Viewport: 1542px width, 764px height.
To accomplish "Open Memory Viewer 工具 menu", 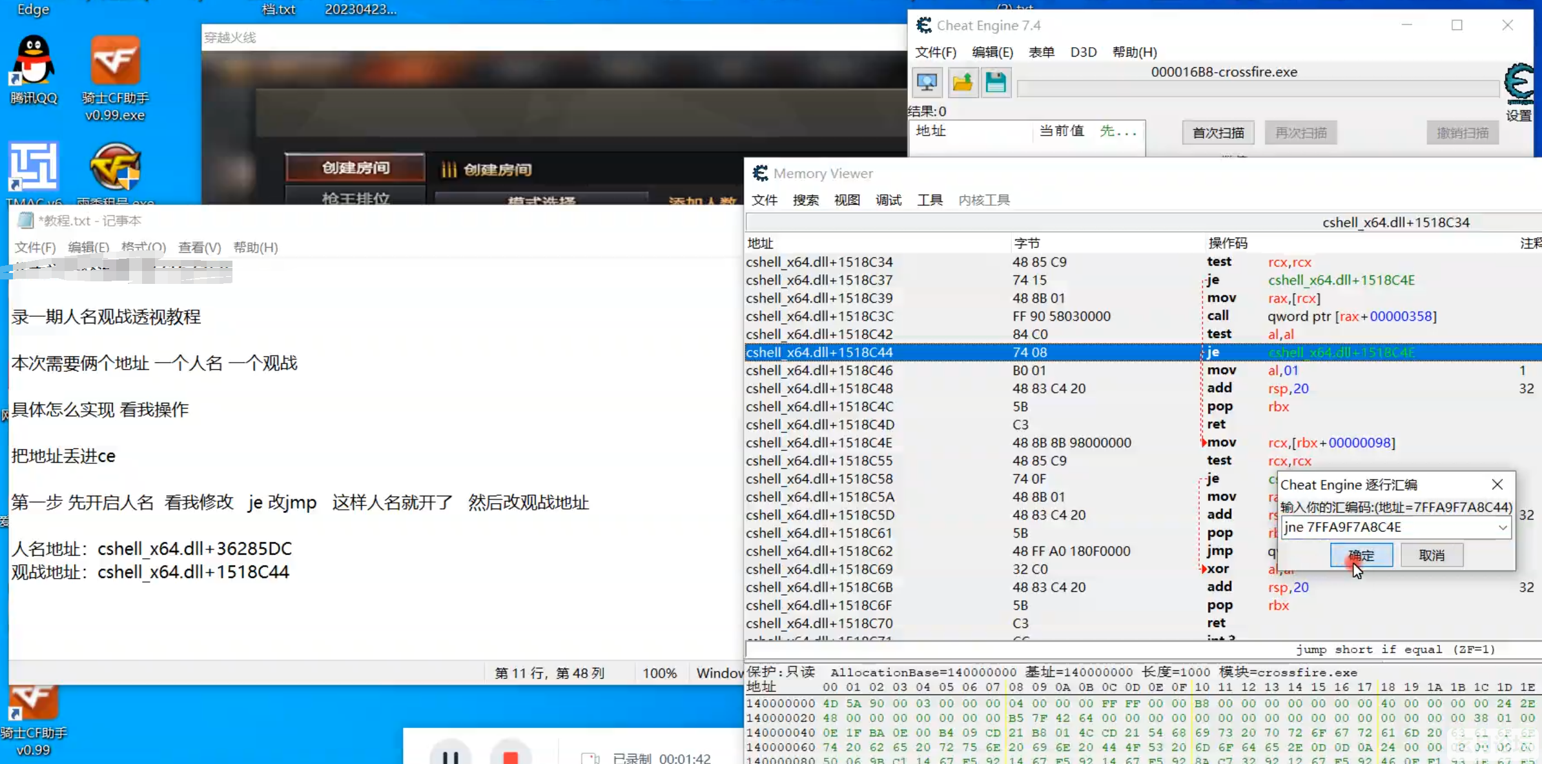I will coord(930,200).
